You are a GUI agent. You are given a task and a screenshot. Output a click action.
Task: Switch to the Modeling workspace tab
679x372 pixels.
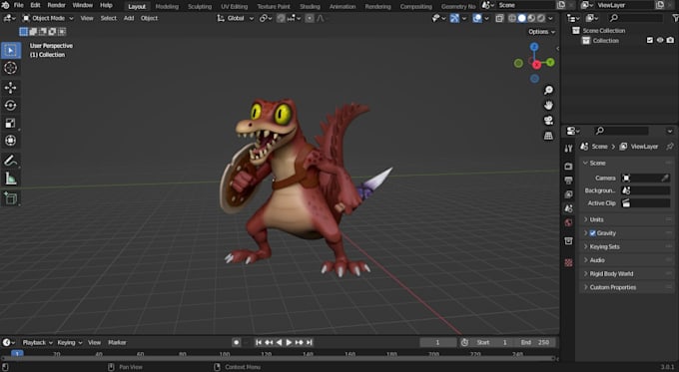pyautogui.click(x=167, y=6)
